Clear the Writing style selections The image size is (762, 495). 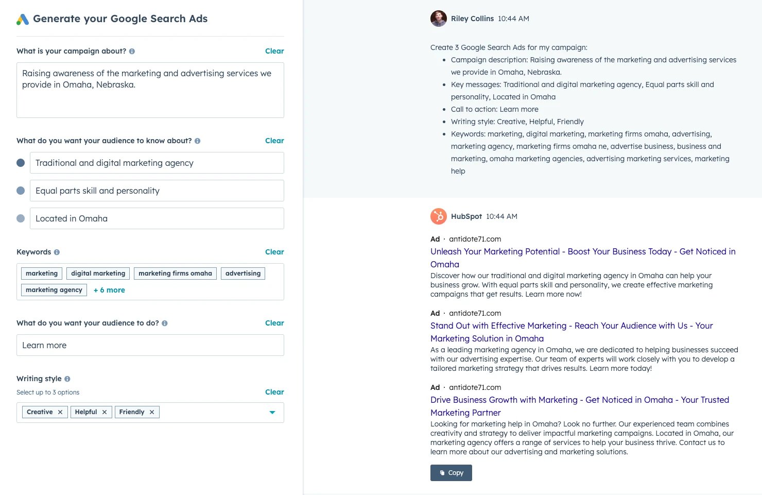coord(274,392)
